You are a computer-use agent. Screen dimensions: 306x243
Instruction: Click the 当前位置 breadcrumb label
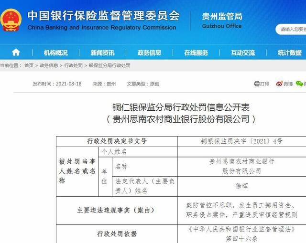11,65
